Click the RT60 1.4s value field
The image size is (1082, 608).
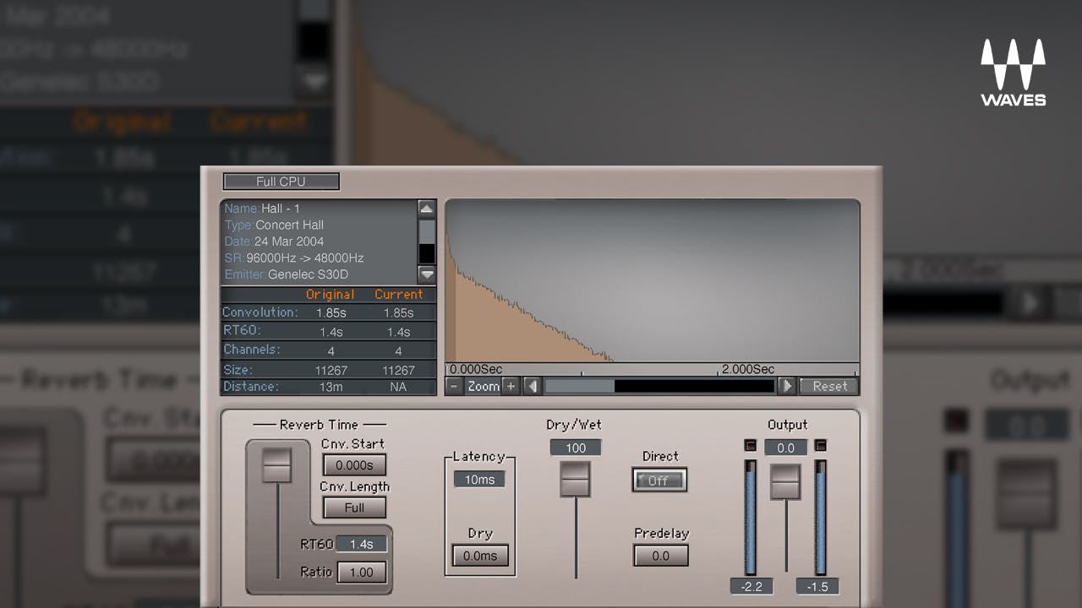361,544
